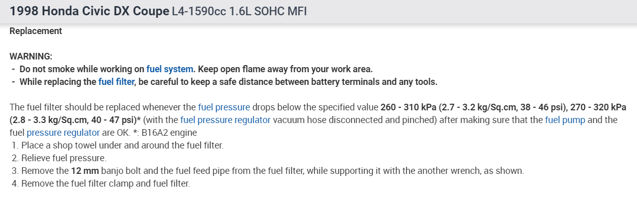Follow the "fuel pressure regulator" link before "vacuum hose"
Image resolution: width=637 pixels, height=210 pixels.
point(225,120)
